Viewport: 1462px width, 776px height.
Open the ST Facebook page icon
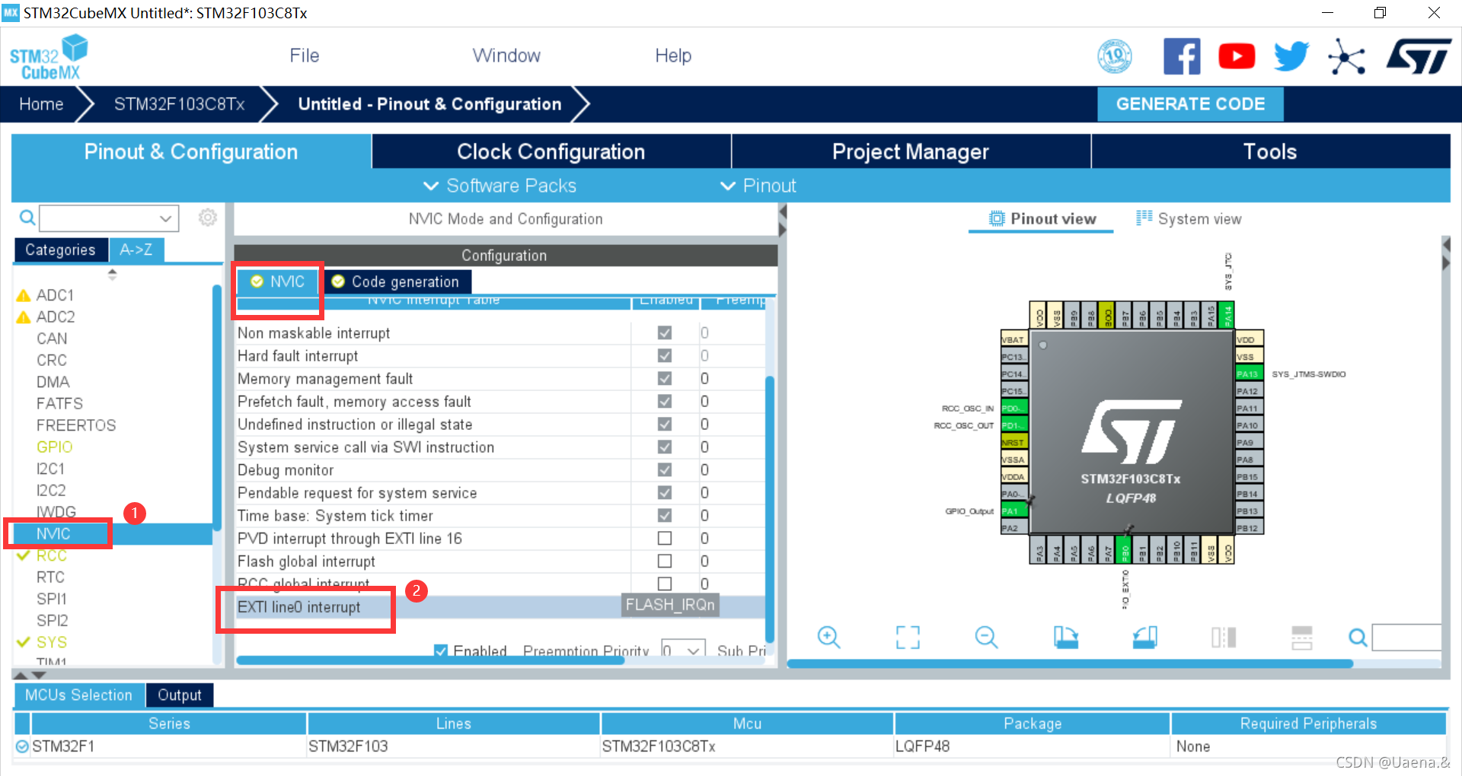[x=1182, y=56]
